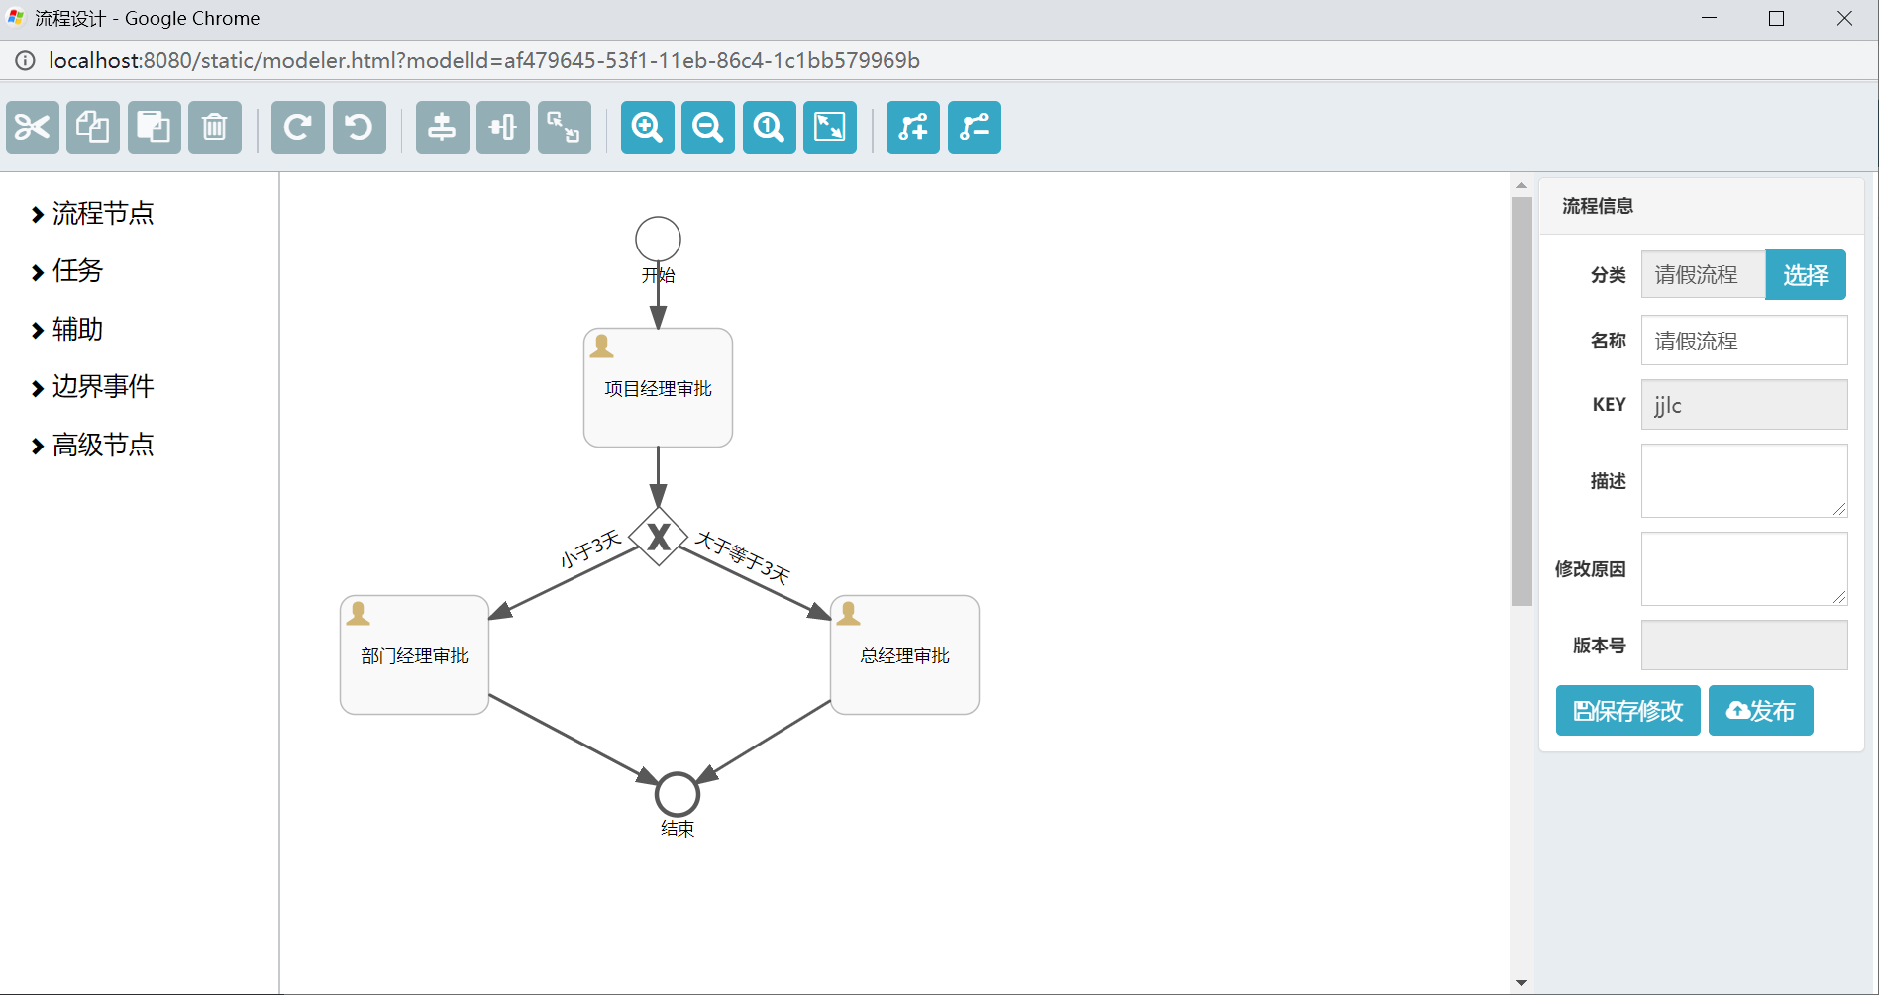Select the exclusive gateway X diamond

tap(659, 537)
